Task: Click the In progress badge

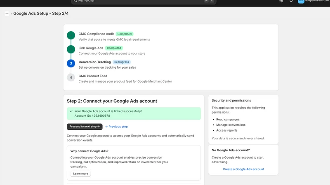Action: click(122, 62)
